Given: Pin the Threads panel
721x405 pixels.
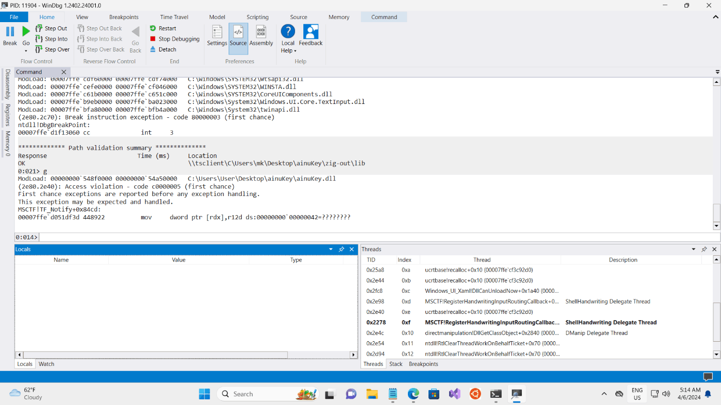Looking at the screenshot, I should pos(703,249).
